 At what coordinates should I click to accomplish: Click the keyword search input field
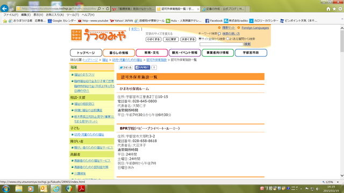pyautogui.click(x=221, y=44)
